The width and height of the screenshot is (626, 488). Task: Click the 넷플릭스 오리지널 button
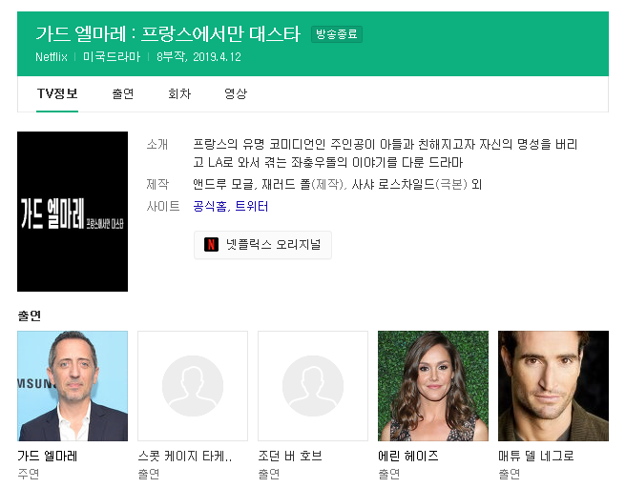[262, 245]
